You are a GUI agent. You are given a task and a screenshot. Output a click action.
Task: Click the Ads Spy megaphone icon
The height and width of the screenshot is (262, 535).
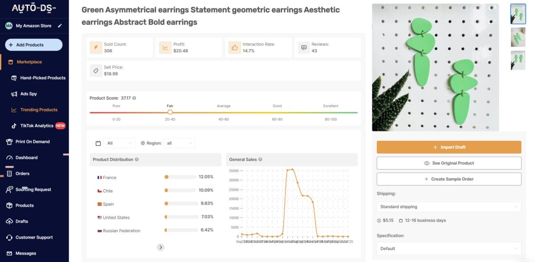[x=14, y=94]
